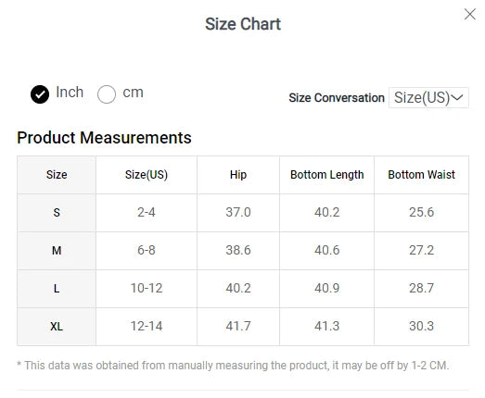This screenshot has height=398, width=485.
Task: Select the S size row label
Action: pyautogui.click(x=57, y=213)
